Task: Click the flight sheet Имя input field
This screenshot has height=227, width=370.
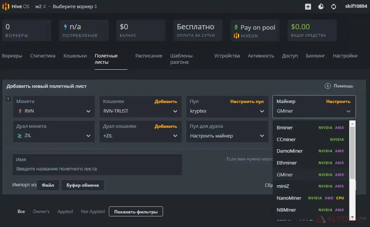Action: [x=97, y=165]
